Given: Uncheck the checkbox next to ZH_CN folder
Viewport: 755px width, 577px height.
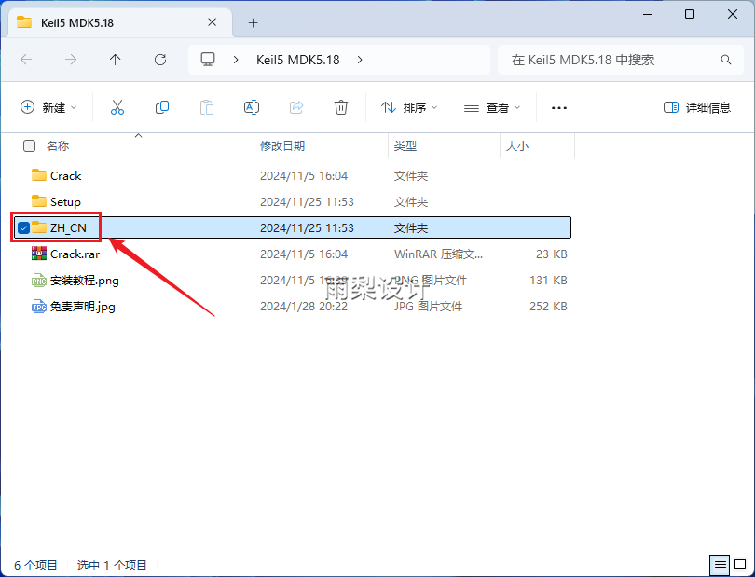Looking at the screenshot, I should tap(22, 227).
